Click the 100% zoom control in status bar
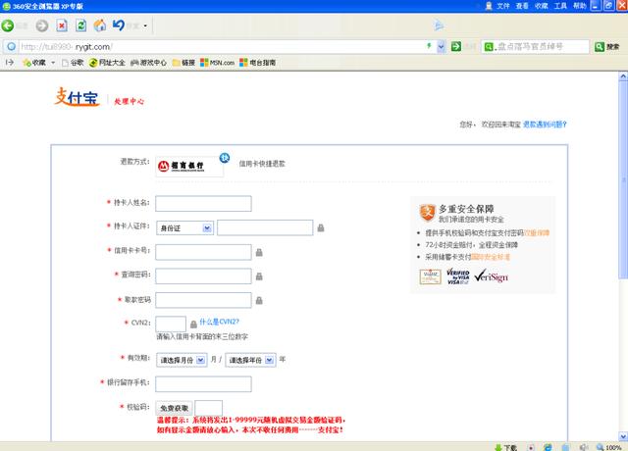This screenshot has width=628, height=451. click(609, 447)
